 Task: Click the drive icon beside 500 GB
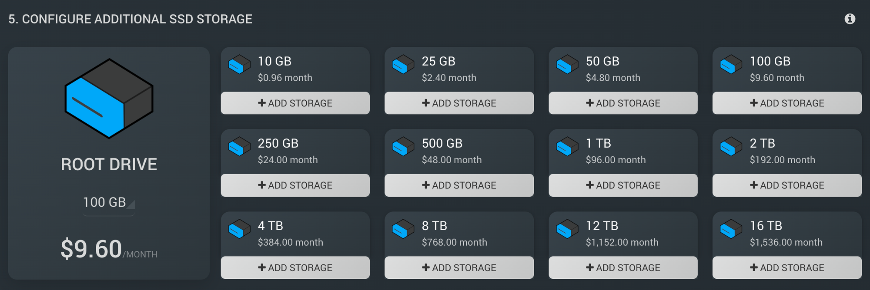pyautogui.click(x=403, y=146)
